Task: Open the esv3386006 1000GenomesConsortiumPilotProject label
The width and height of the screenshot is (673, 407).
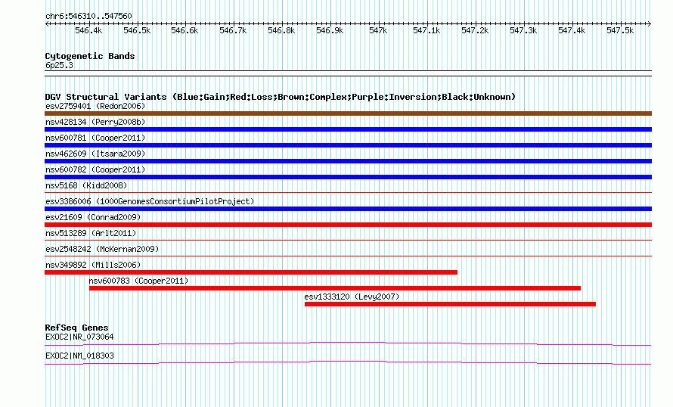Action: click(x=150, y=201)
